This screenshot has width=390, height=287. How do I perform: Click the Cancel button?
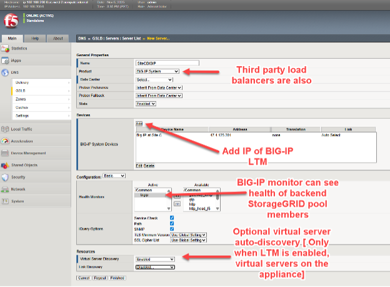click(x=84, y=278)
